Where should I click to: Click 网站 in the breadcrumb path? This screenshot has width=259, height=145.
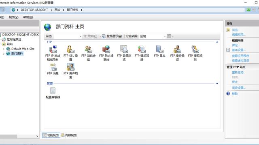pos(57,10)
